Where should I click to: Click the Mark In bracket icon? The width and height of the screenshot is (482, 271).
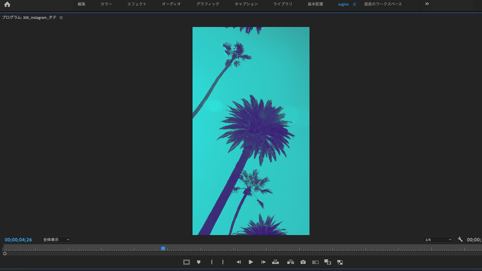tap(212, 262)
